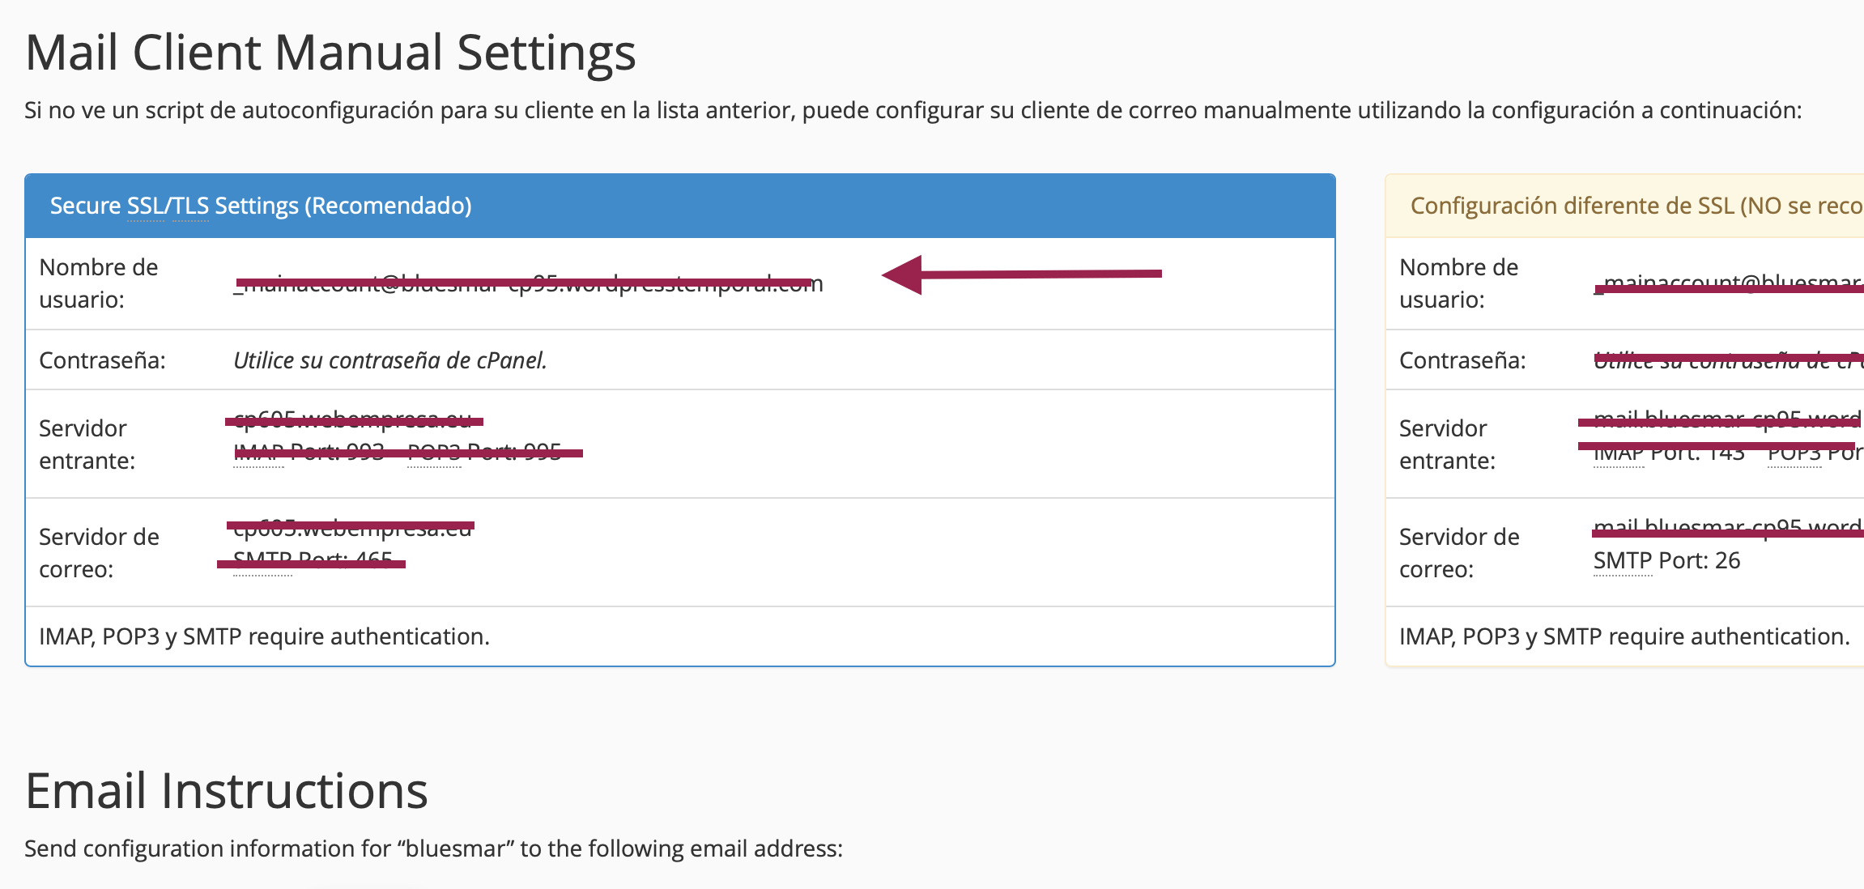Select the crossed-out username in the secure panel
The image size is (1864, 889).
click(528, 283)
